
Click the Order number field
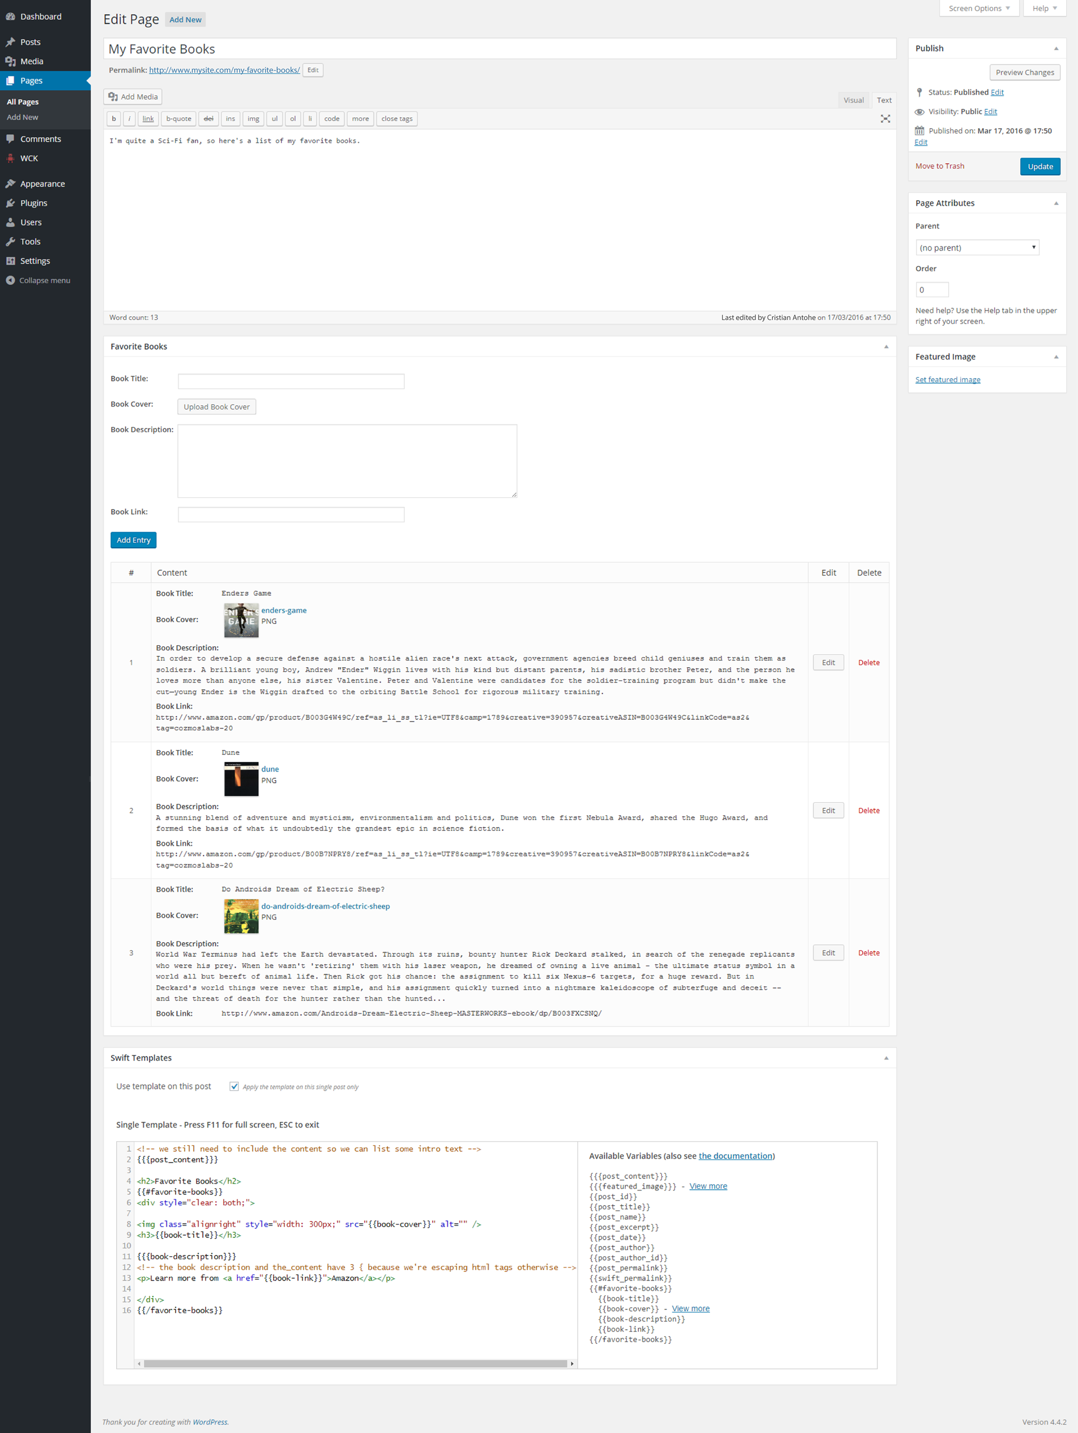(932, 290)
